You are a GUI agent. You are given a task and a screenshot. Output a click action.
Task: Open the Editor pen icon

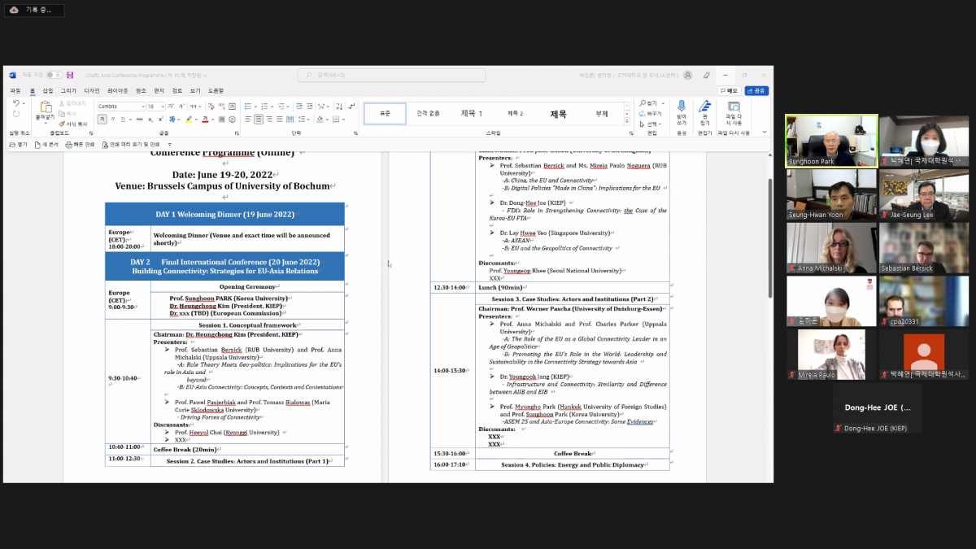(705, 107)
